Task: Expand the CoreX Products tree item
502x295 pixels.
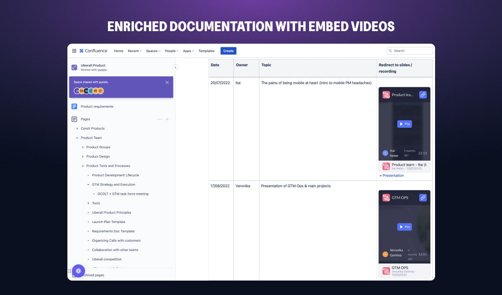Action: (77, 129)
